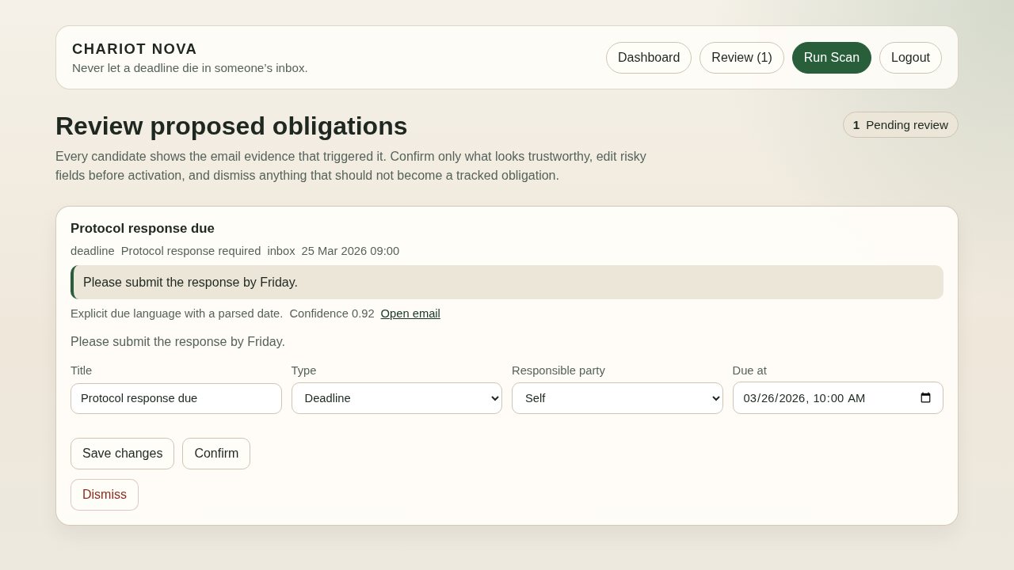Viewport: 1014px width, 570px height.
Task: Click the Pending review count badge
Action: click(901, 125)
